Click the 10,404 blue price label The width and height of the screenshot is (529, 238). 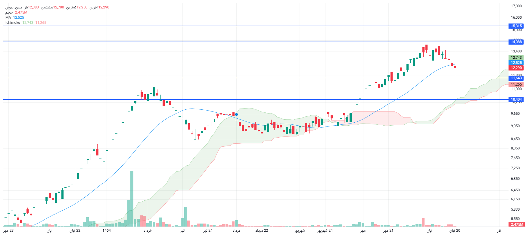516,99
